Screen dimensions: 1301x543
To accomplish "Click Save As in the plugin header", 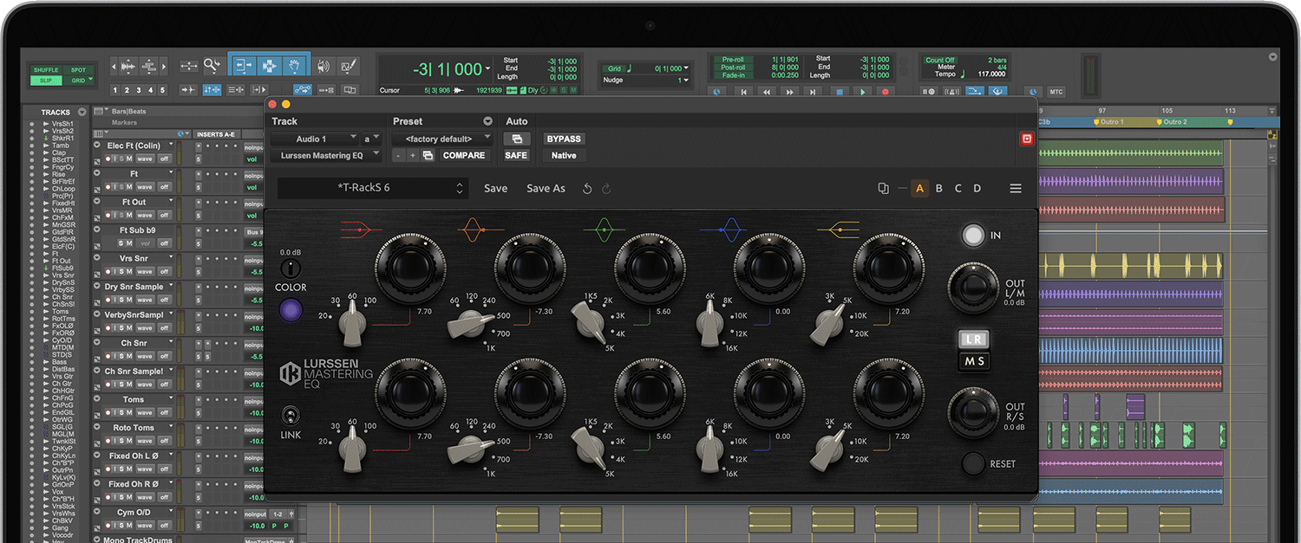I will [546, 188].
